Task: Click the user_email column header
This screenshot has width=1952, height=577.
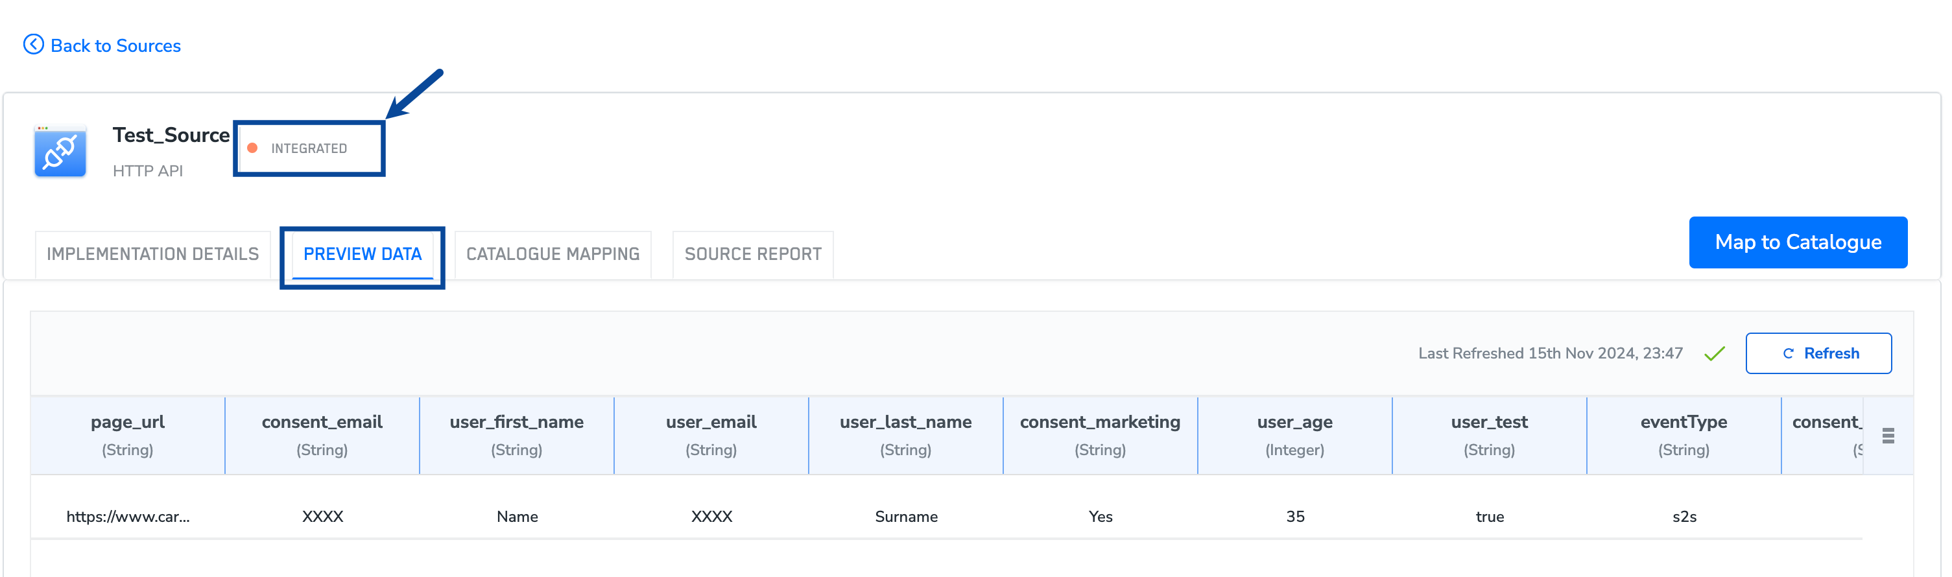Action: (711, 434)
